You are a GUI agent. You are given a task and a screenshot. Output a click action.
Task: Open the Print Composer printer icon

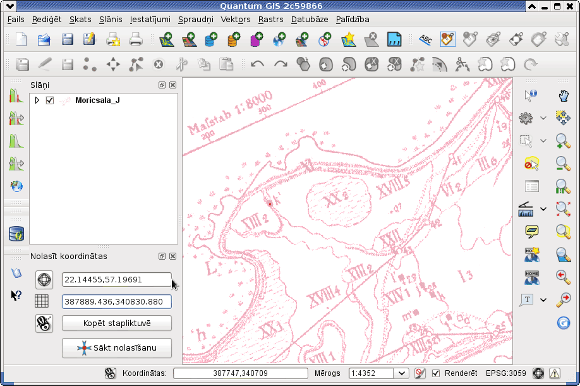[136, 39]
